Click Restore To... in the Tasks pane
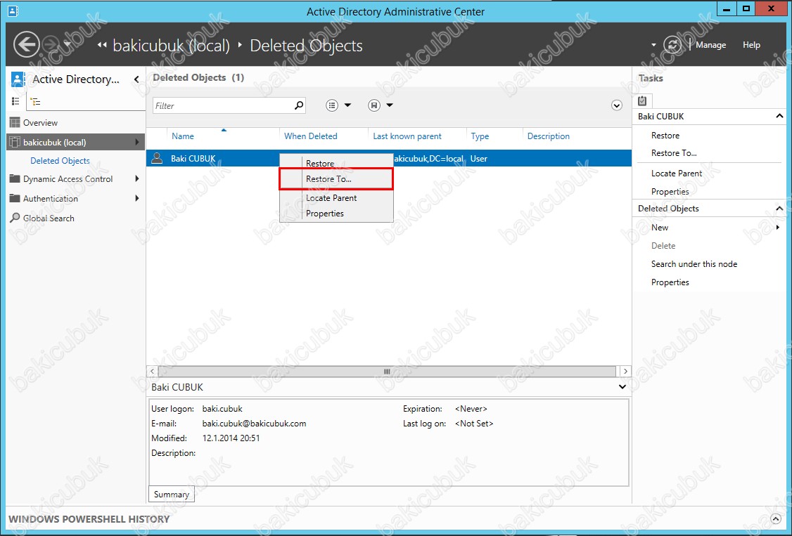Screen dimensions: 792x536 674,152
